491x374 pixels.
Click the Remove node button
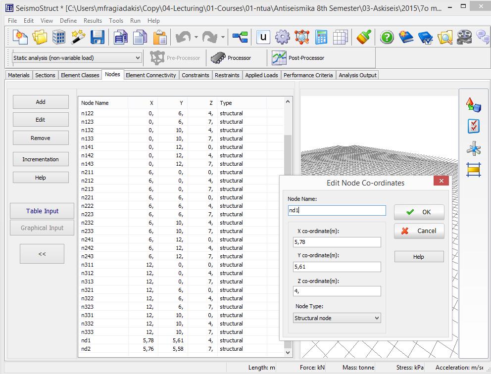click(41, 138)
